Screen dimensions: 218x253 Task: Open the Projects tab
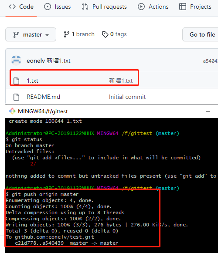click(195, 7)
